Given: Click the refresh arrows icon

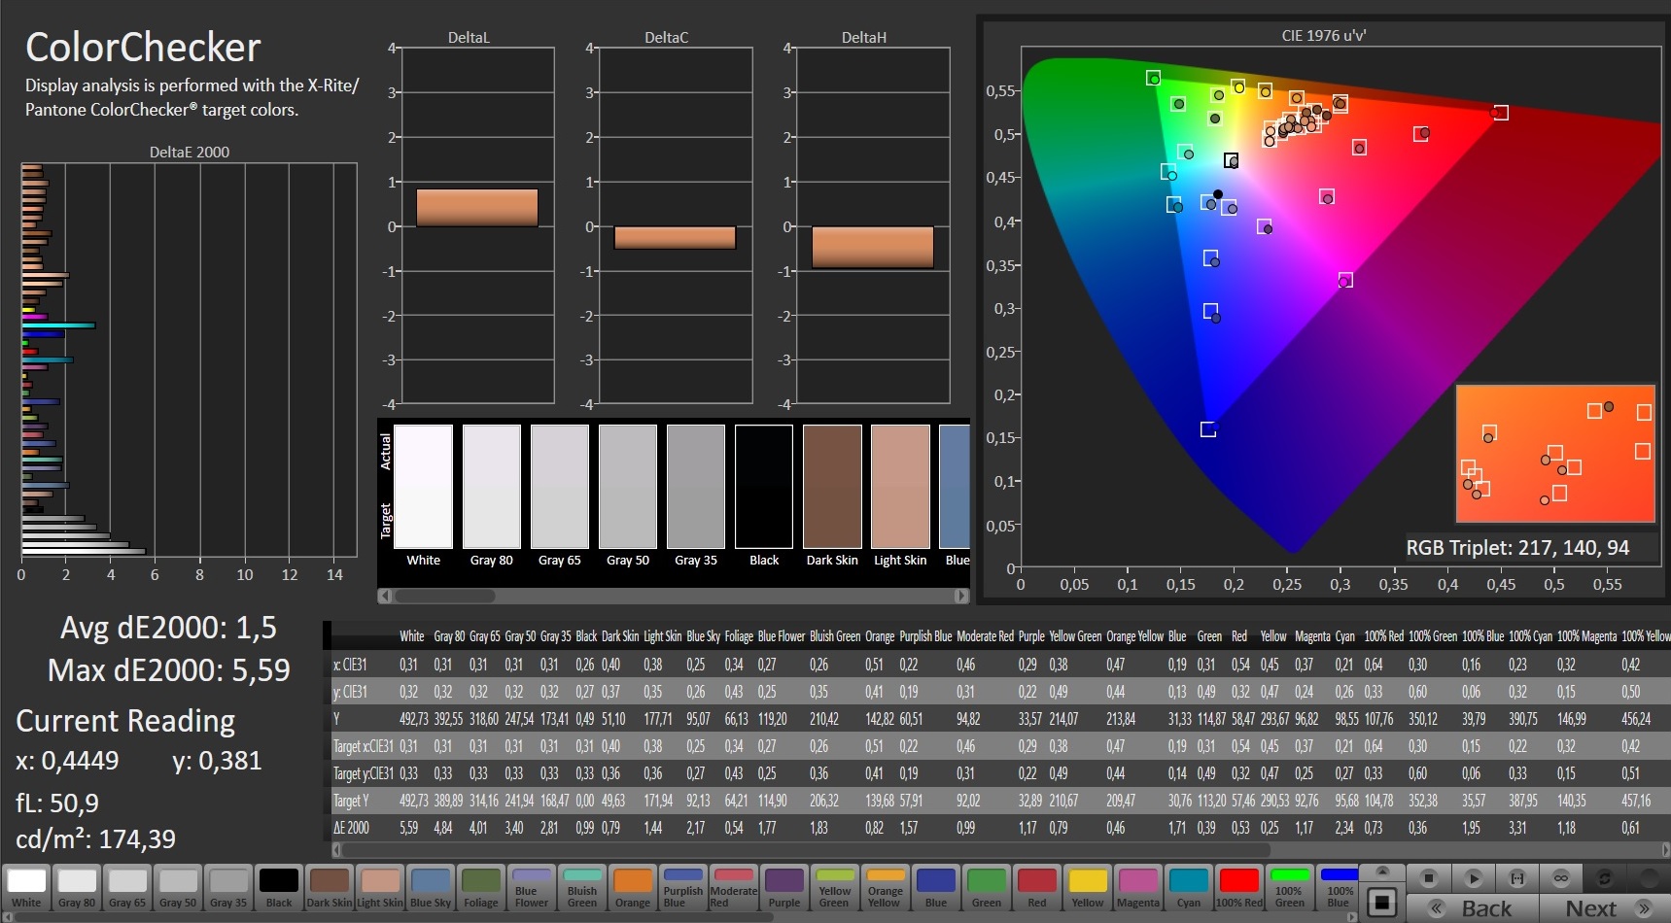Looking at the screenshot, I should point(1605,878).
